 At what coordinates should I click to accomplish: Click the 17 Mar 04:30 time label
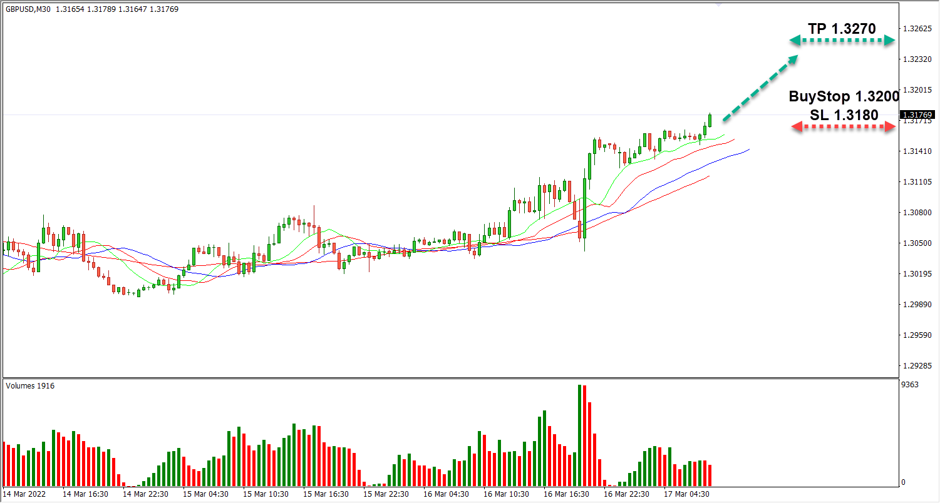(687, 494)
